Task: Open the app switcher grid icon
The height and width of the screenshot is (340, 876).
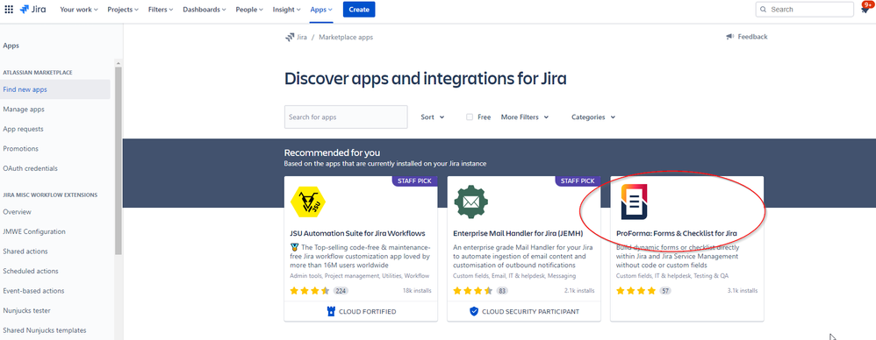Action: coord(9,10)
